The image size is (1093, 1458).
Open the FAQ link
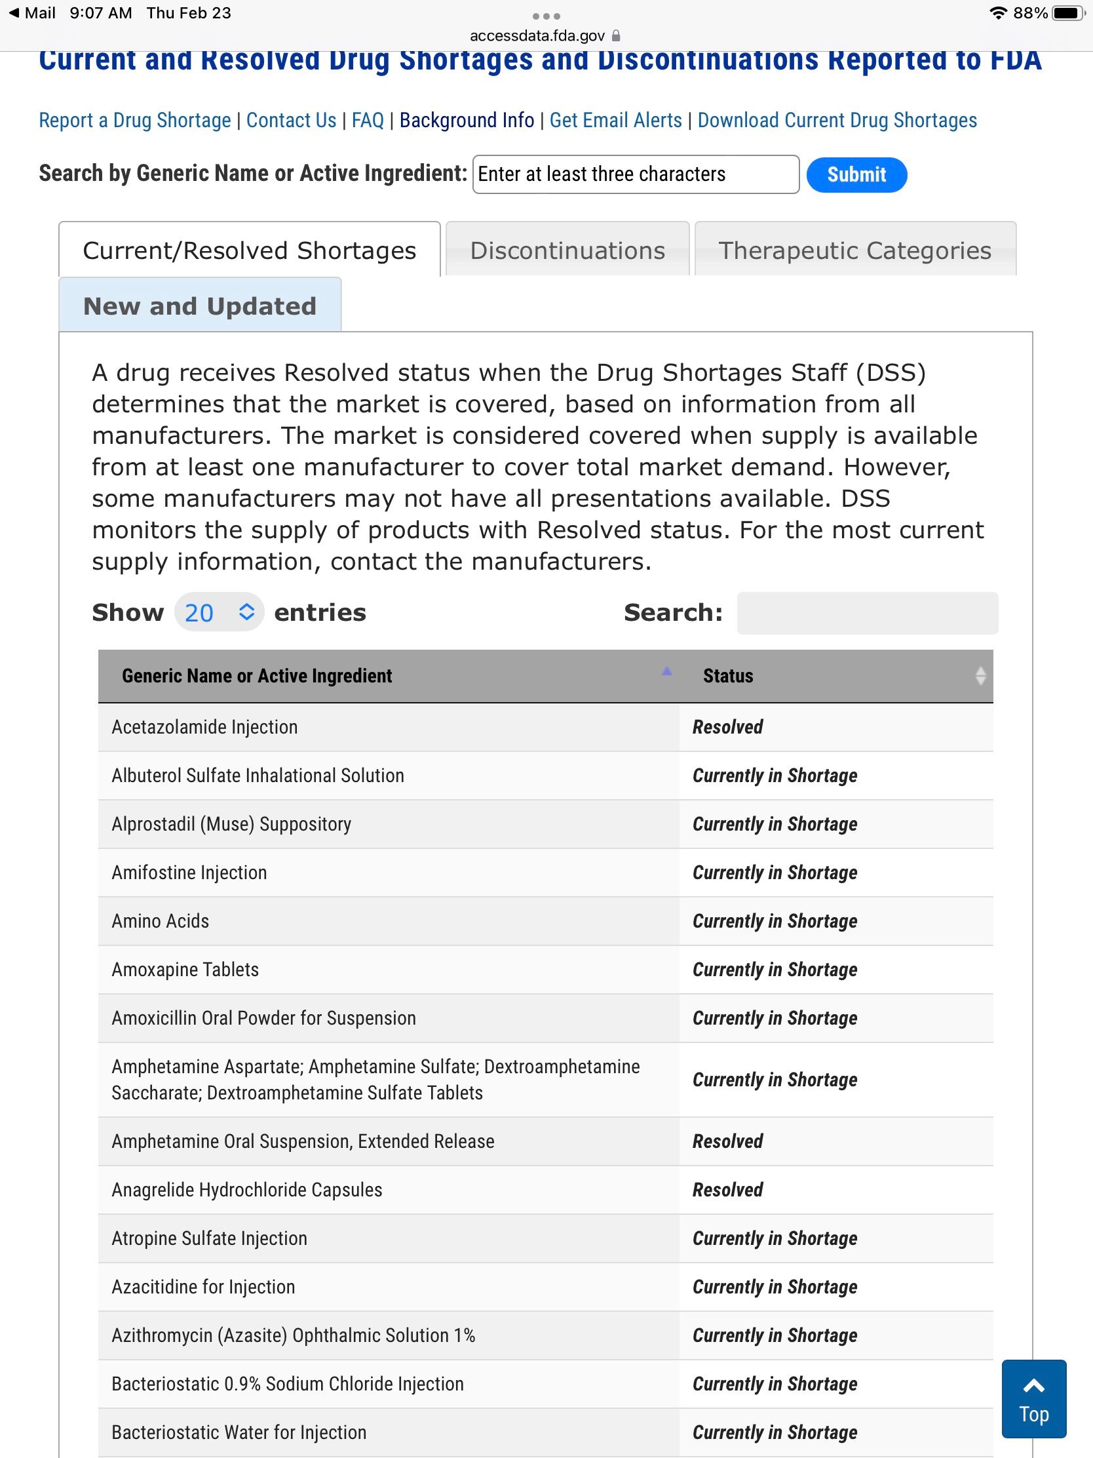(x=367, y=121)
